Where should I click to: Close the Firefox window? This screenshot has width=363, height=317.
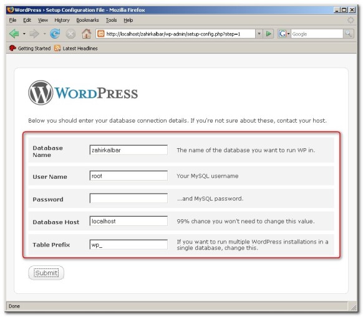352,10
